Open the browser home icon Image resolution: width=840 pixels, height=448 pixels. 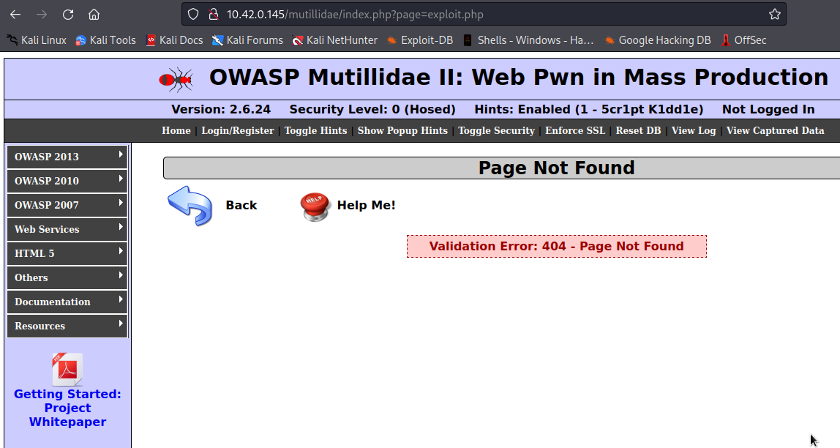pos(94,15)
